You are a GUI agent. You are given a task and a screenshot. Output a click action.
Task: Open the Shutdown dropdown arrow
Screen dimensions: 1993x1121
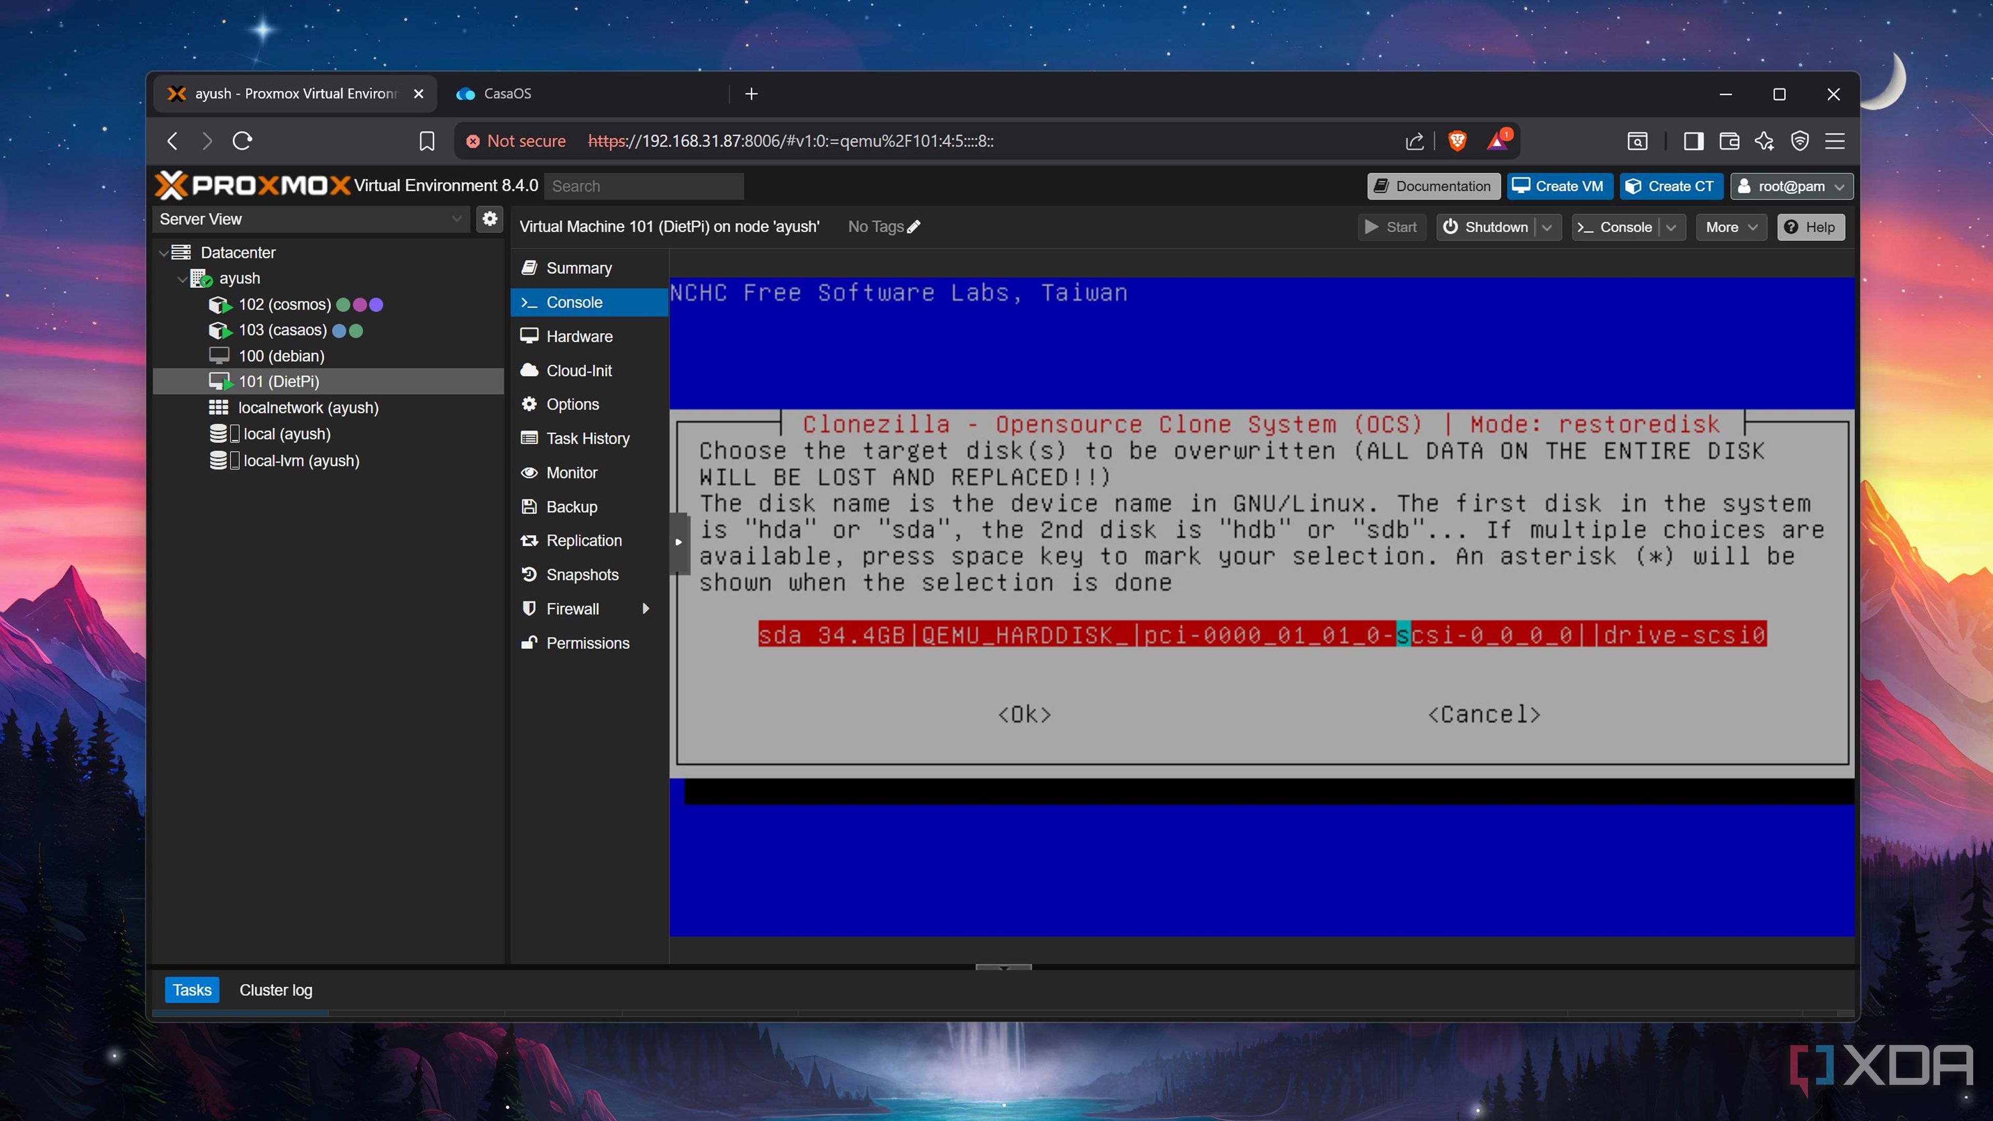coord(1547,227)
